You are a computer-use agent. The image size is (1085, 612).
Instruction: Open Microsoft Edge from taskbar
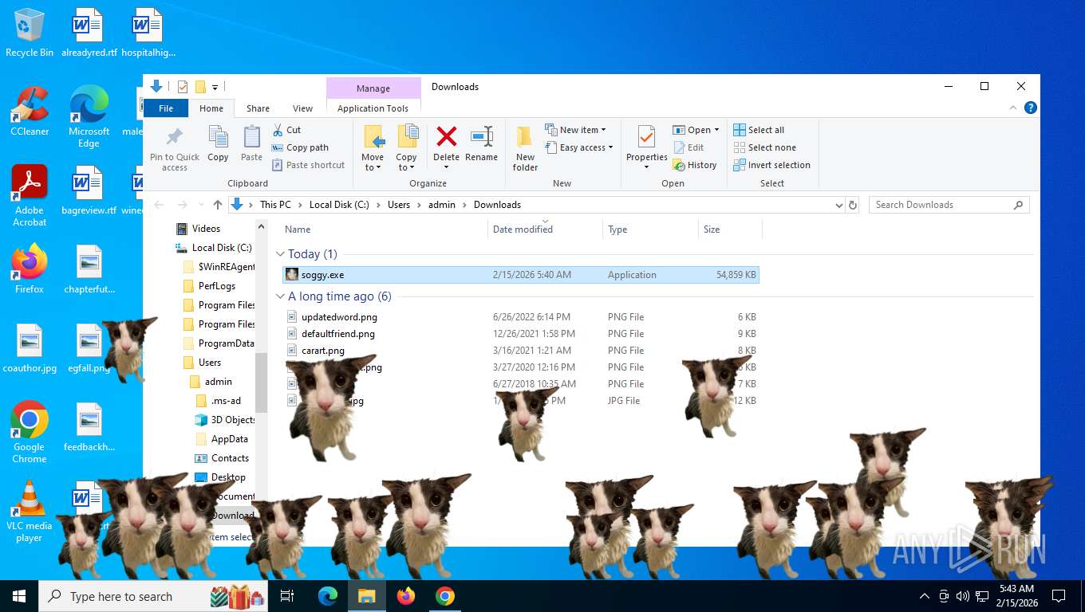point(327,596)
